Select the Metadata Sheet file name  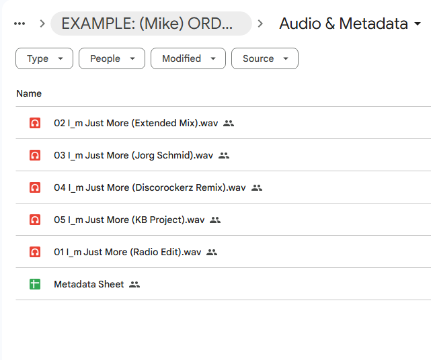click(89, 284)
